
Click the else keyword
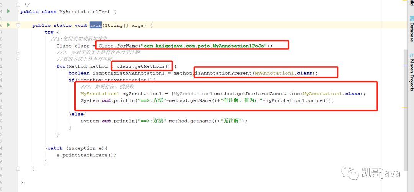(x=77, y=114)
